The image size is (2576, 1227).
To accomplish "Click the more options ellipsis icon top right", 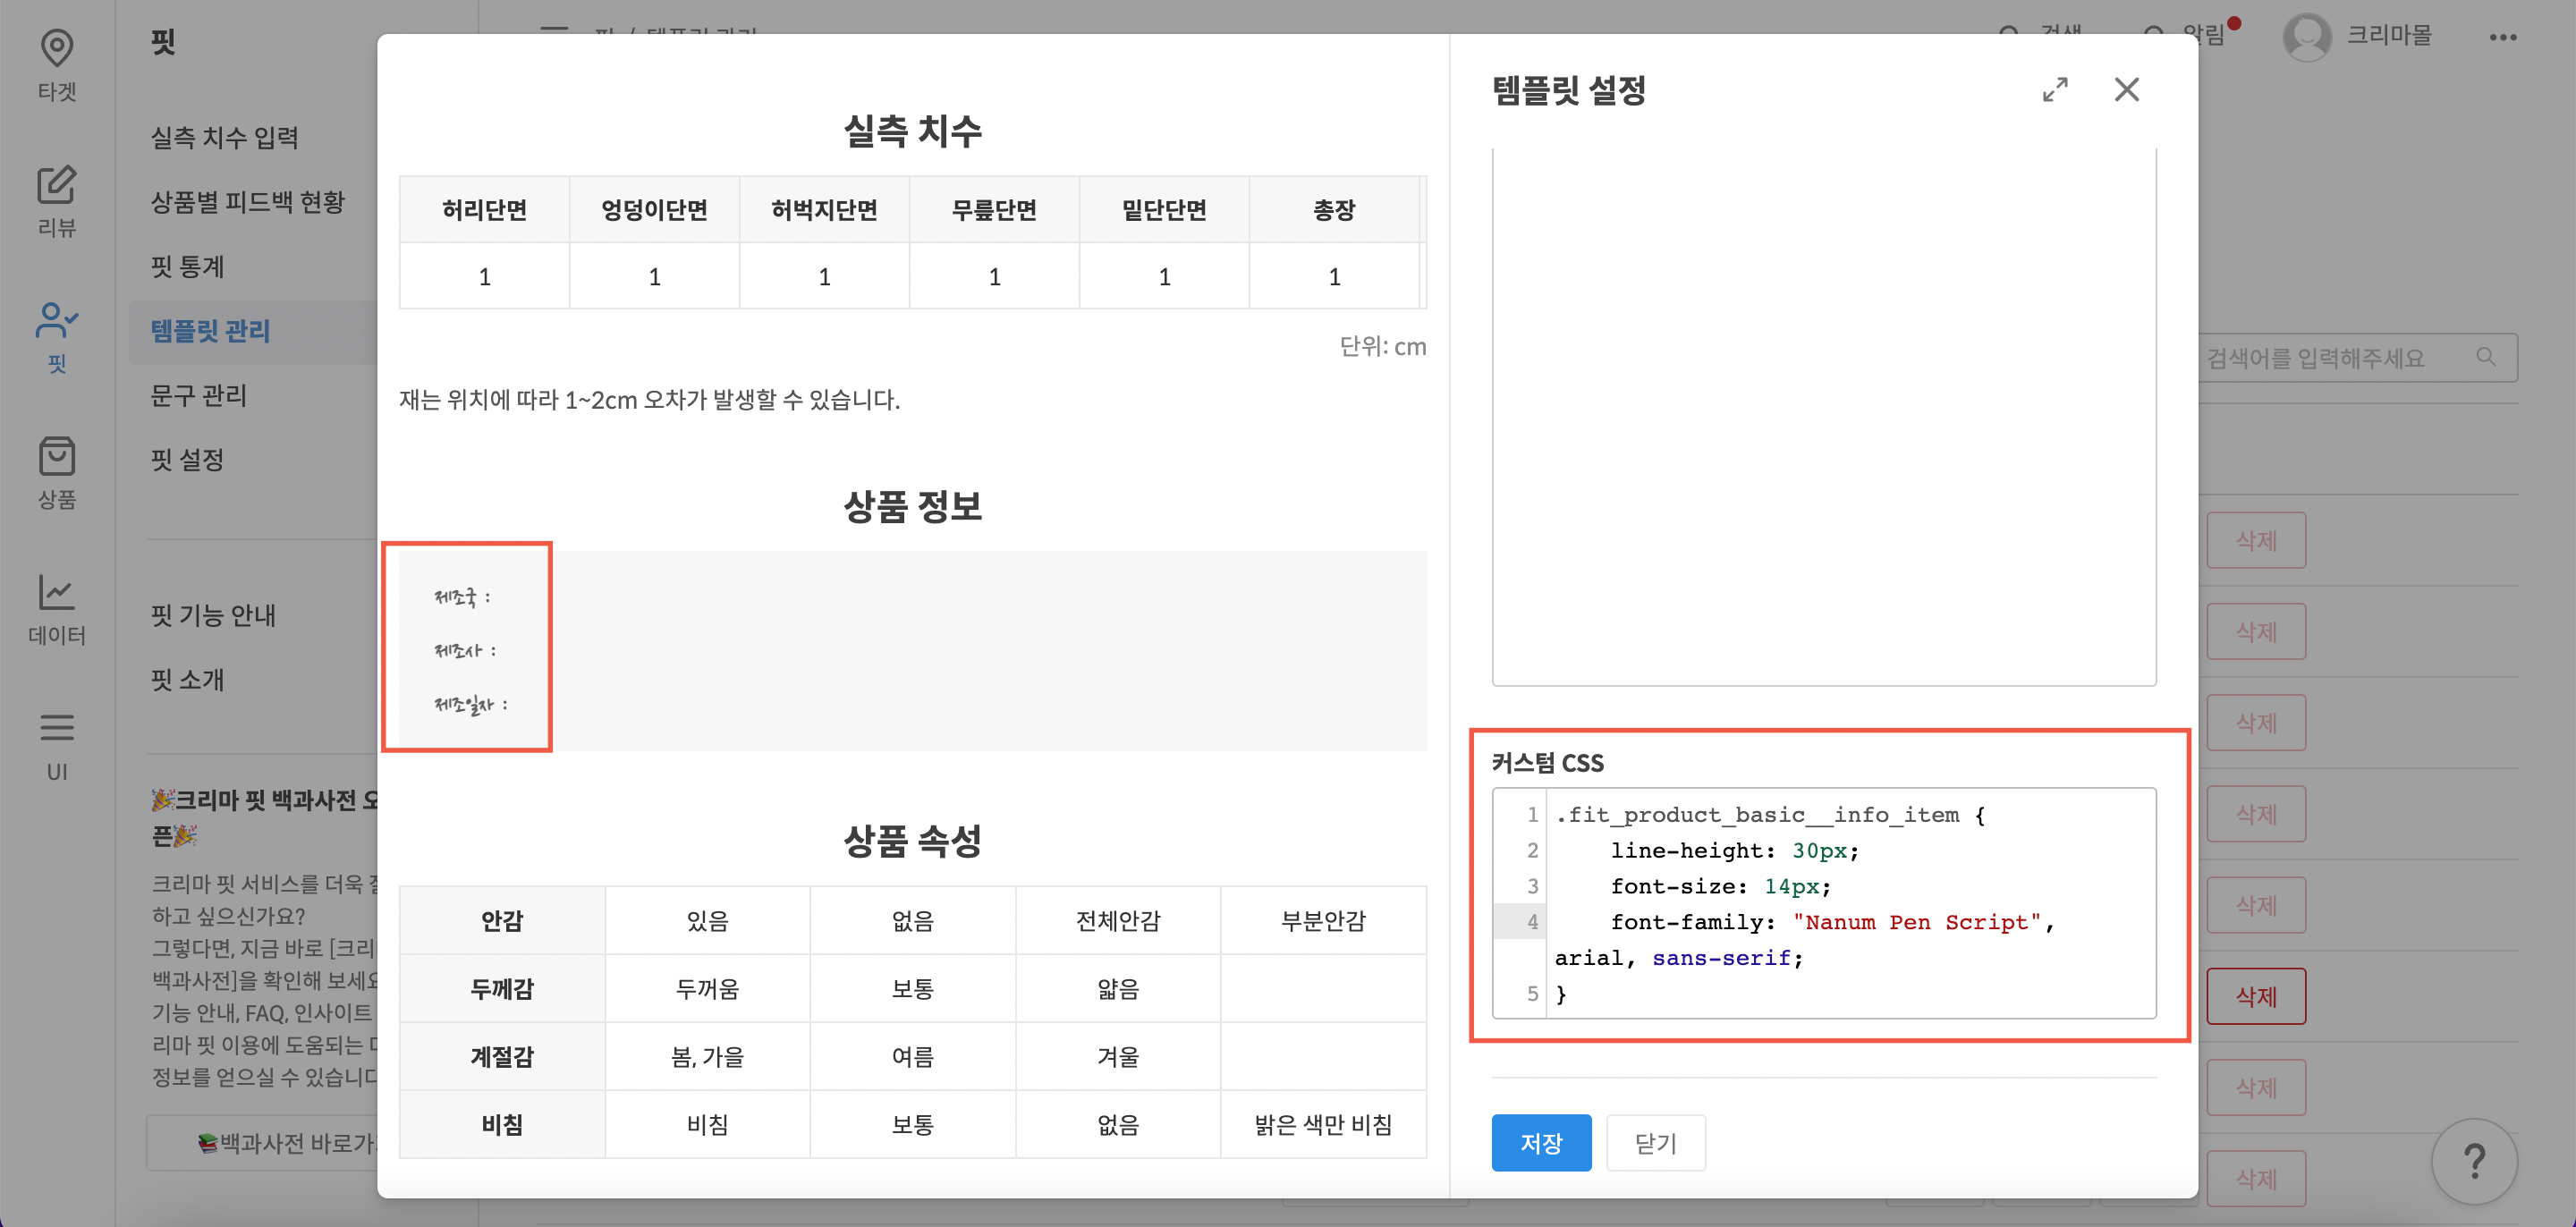I will [2505, 37].
